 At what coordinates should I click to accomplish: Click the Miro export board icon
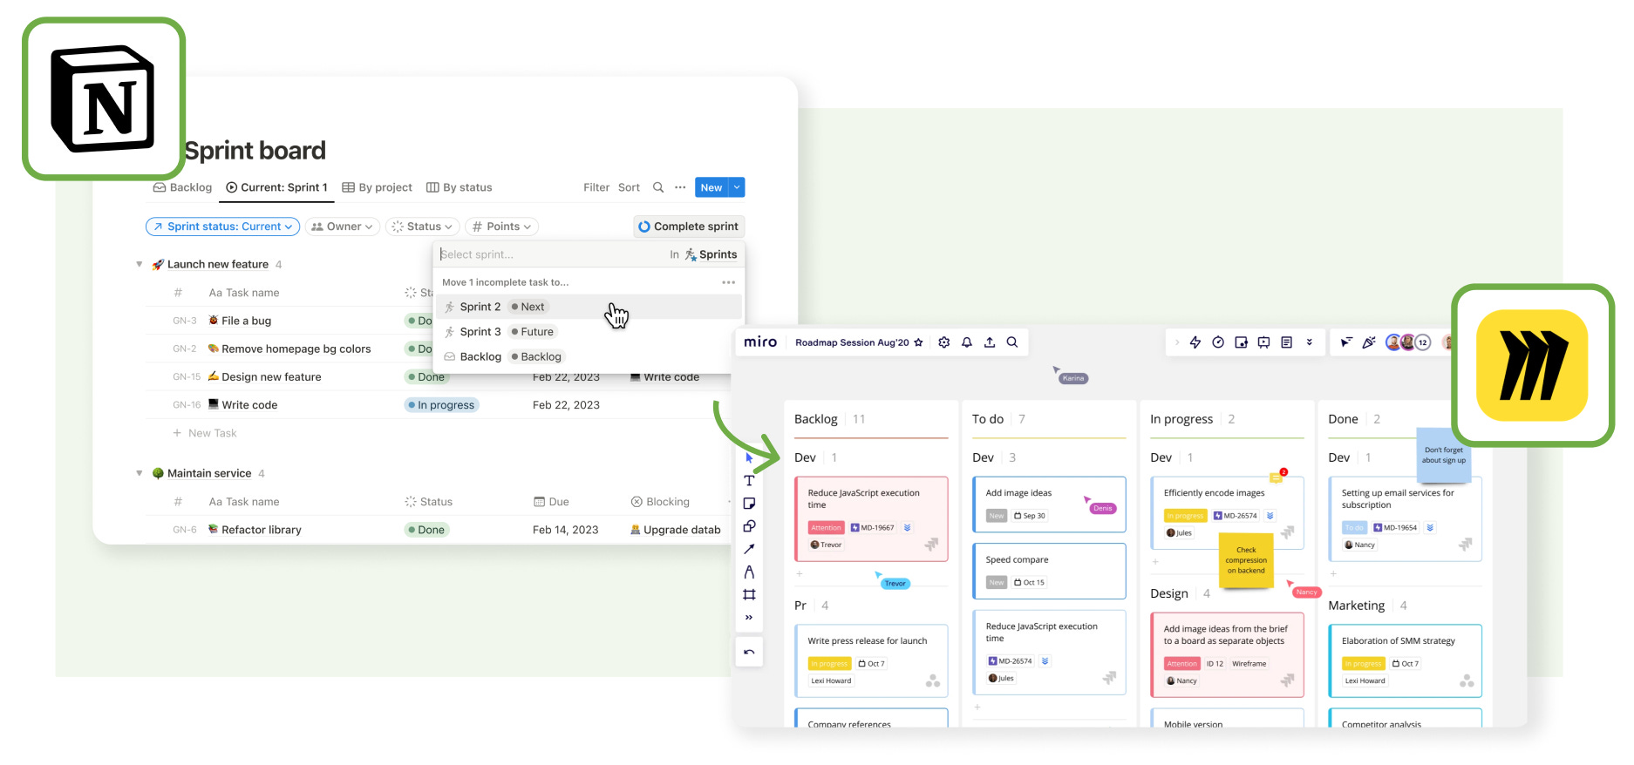pos(990,342)
